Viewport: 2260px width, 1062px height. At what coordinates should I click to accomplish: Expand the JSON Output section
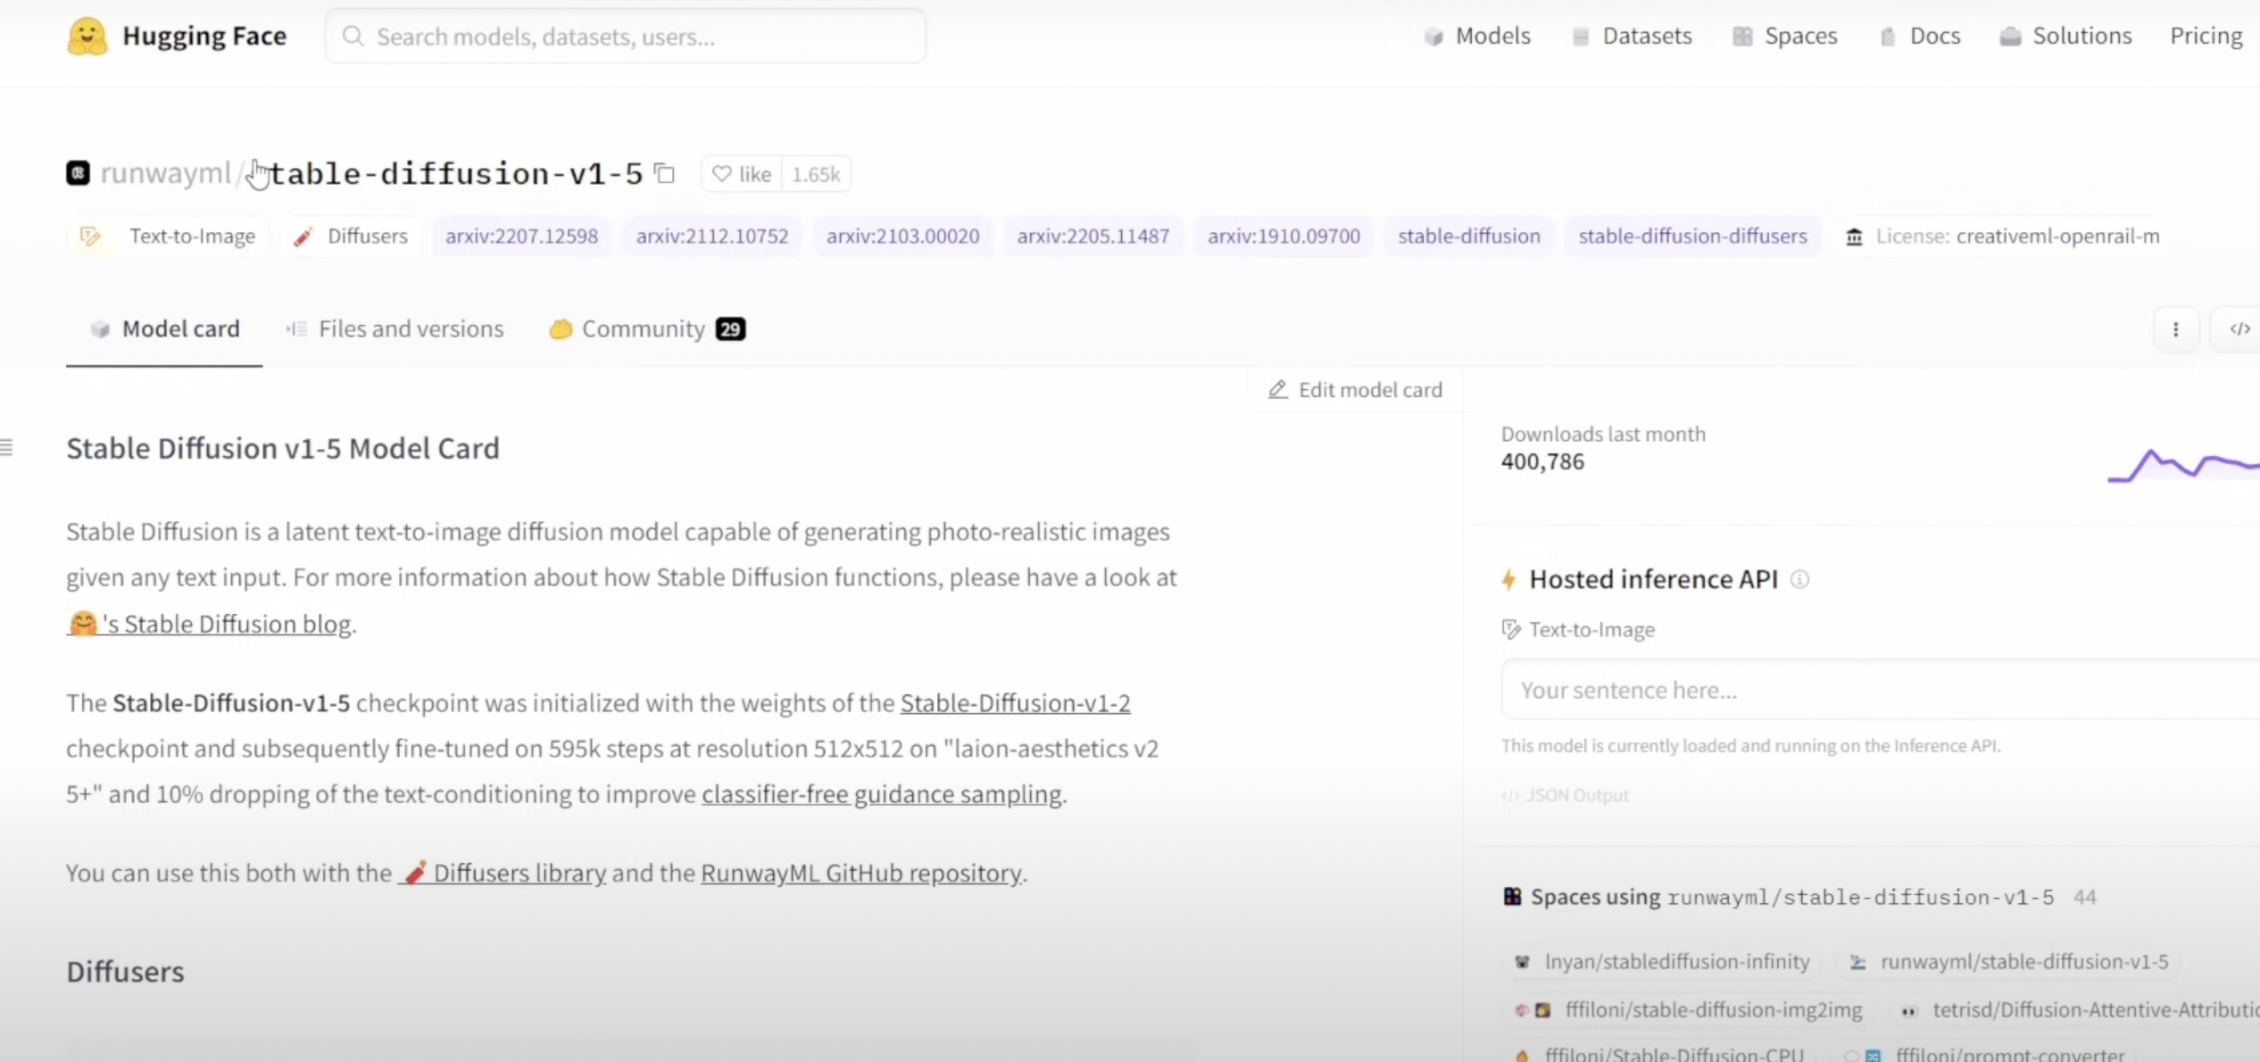1566,795
